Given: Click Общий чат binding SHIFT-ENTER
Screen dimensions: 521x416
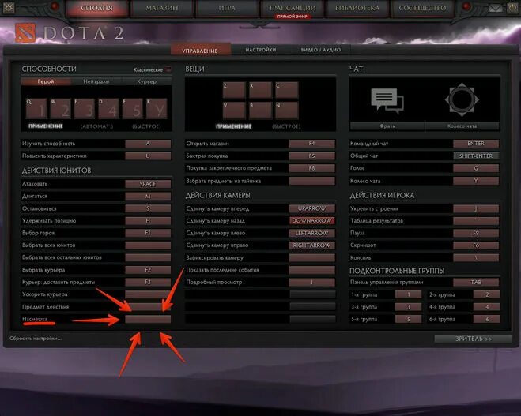Looking at the screenshot, I should click(x=476, y=156).
